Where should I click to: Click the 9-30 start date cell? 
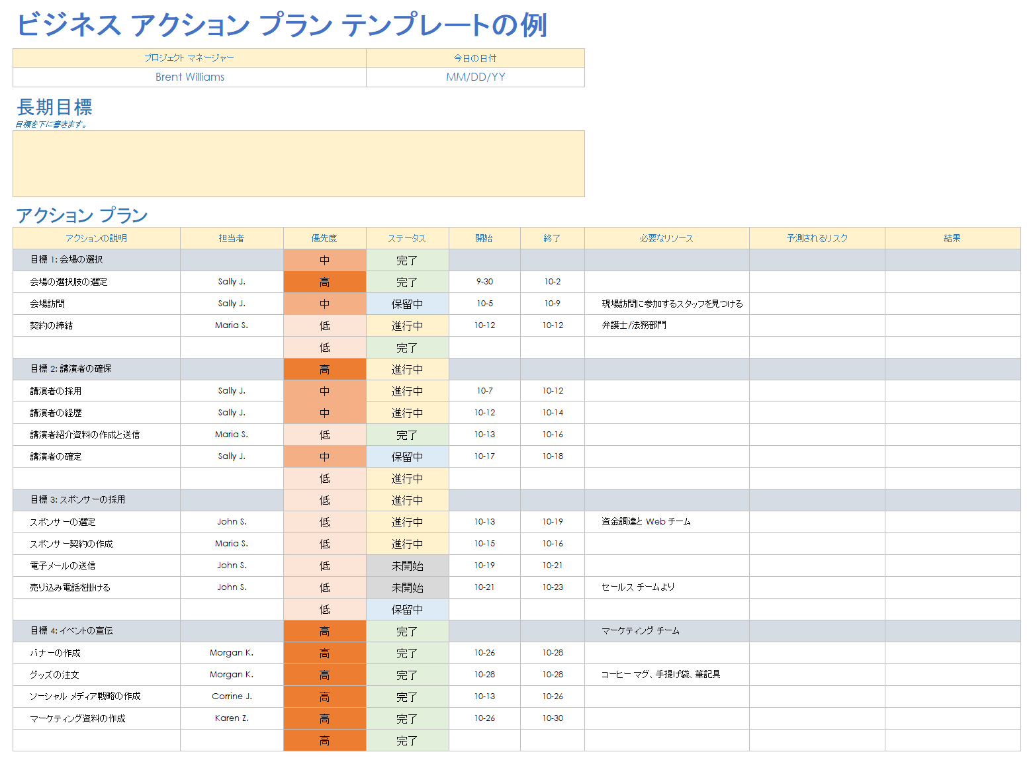pos(484,282)
